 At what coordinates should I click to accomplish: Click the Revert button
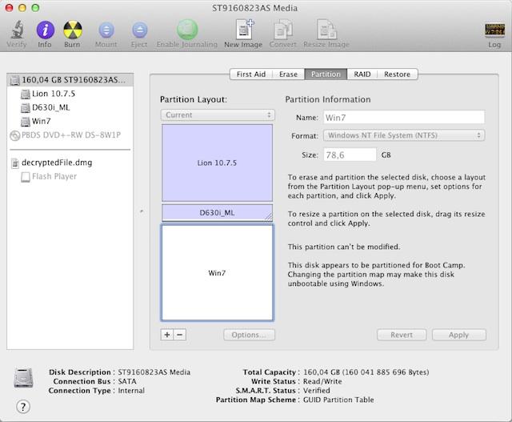[402, 335]
